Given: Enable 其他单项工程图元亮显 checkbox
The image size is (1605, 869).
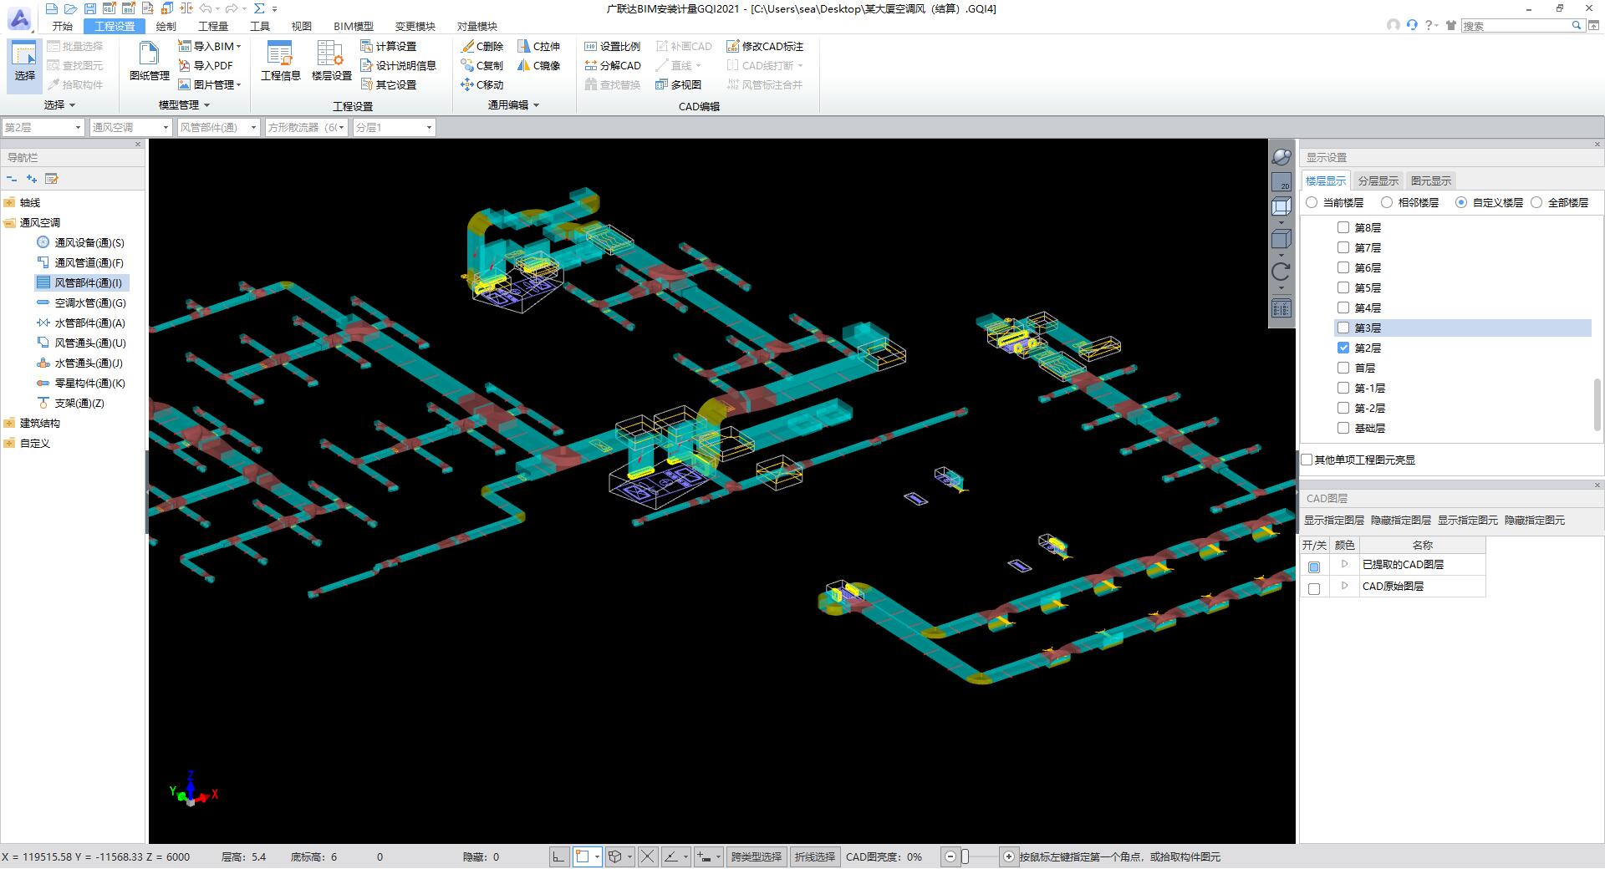Looking at the screenshot, I should click(x=1307, y=460).
